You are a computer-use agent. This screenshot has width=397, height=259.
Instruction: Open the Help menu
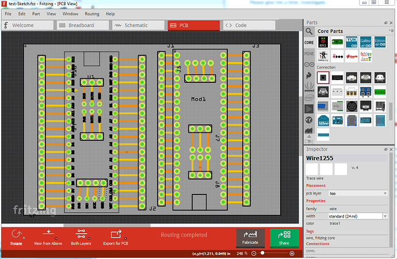click(110, 14)
